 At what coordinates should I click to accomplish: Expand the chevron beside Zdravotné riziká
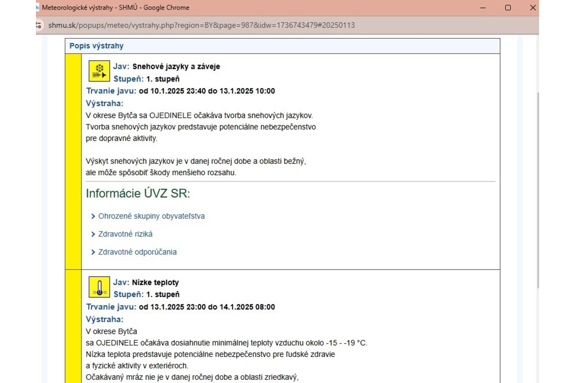93,234
